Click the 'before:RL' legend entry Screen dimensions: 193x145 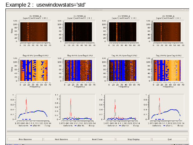point(67,126)
